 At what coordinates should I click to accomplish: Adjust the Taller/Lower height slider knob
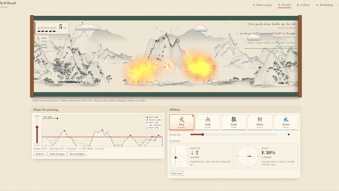37,127
